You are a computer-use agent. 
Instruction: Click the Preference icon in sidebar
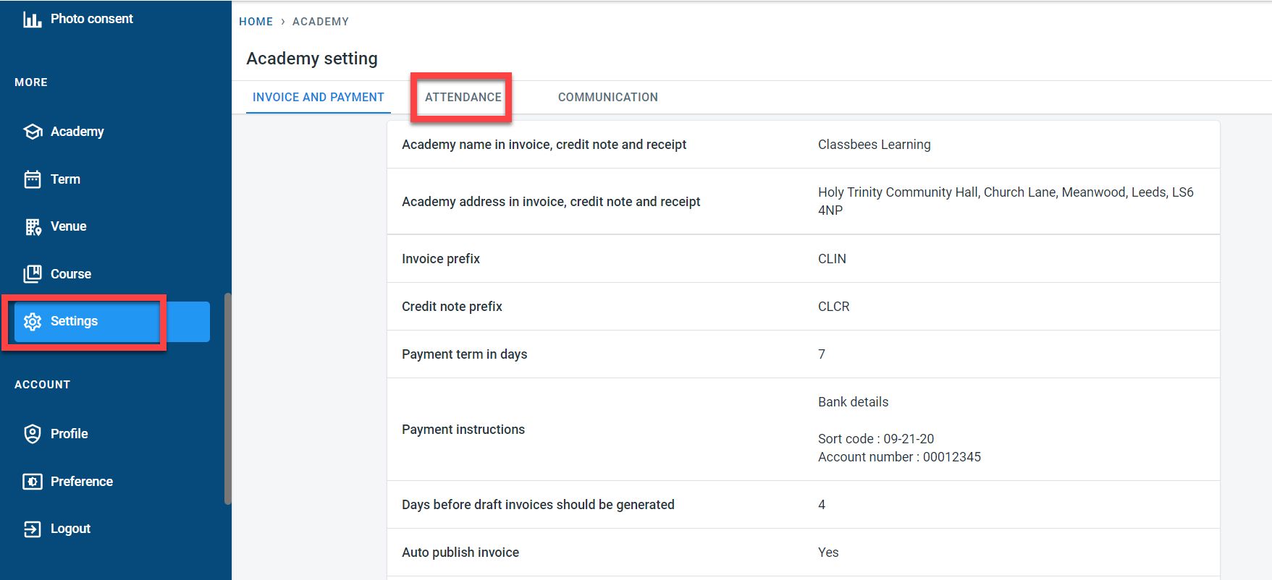[x=33, y=482]
